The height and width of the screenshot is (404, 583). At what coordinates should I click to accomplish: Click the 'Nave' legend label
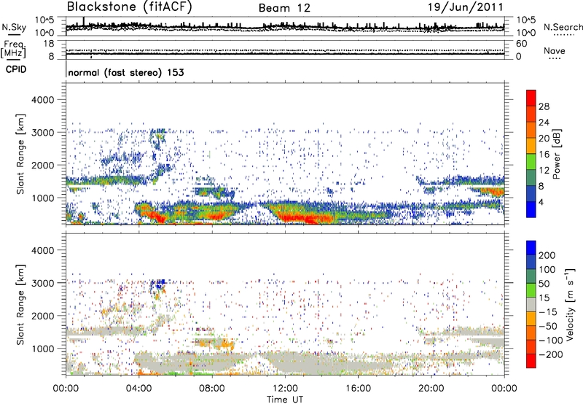click(555, 51)
